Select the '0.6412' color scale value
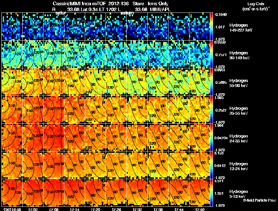 [x=220, y=166]
